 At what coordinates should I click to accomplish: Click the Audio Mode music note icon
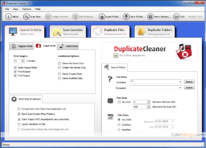[61, 46]
